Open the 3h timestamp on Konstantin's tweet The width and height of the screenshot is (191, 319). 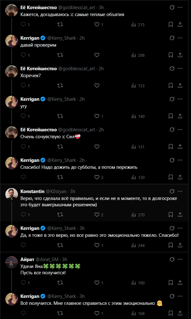[73, 191]
